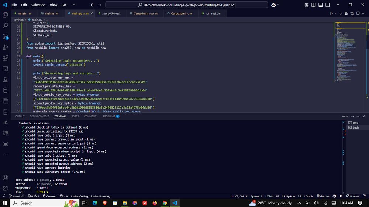Open the DEBUG CONSOLE panel tab
369x207 pixels.
coord(39,116)
